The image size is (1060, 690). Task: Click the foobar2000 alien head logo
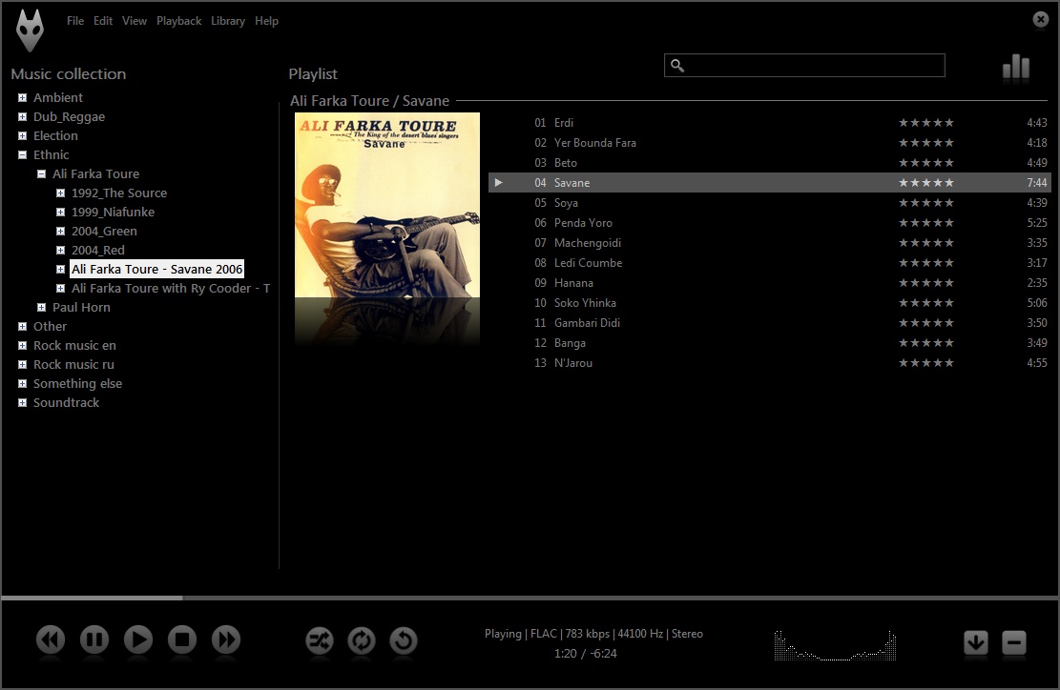pos(30,30)
